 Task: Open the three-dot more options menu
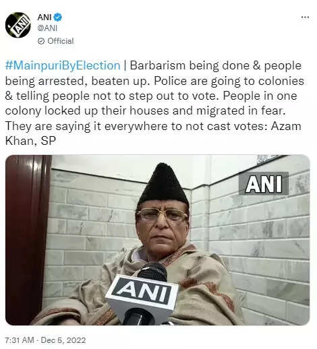tap(305, 18)
